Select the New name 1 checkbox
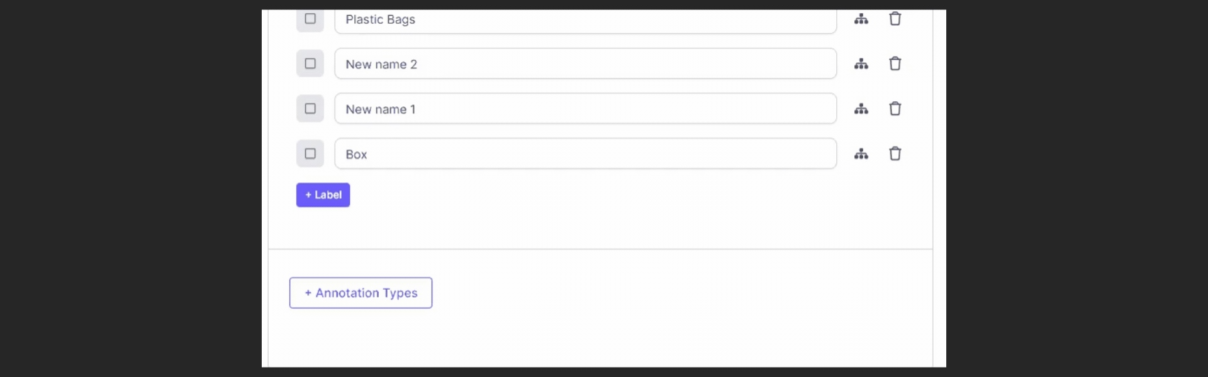This screenshot has height=377, width=1208. 310,109
